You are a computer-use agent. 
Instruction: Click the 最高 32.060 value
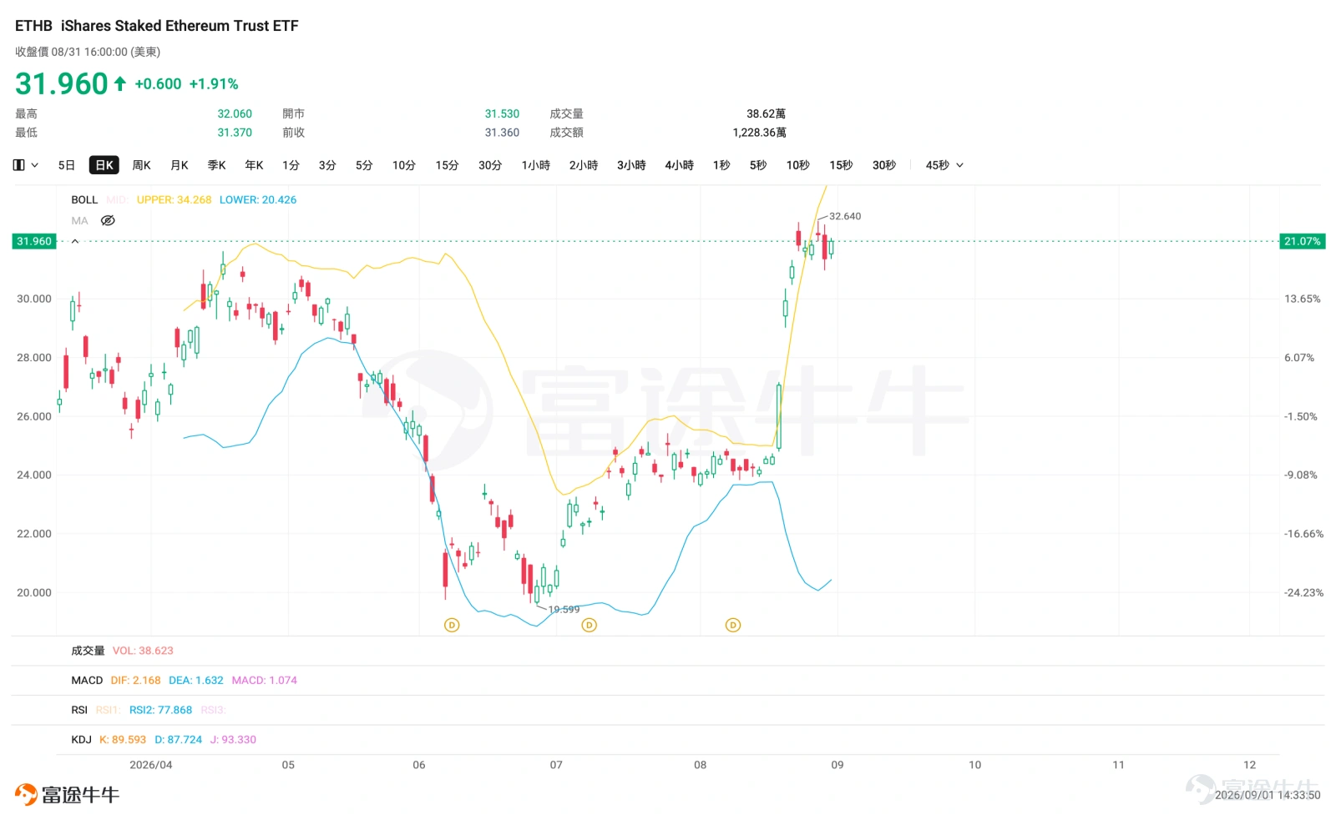pos(235,114)
